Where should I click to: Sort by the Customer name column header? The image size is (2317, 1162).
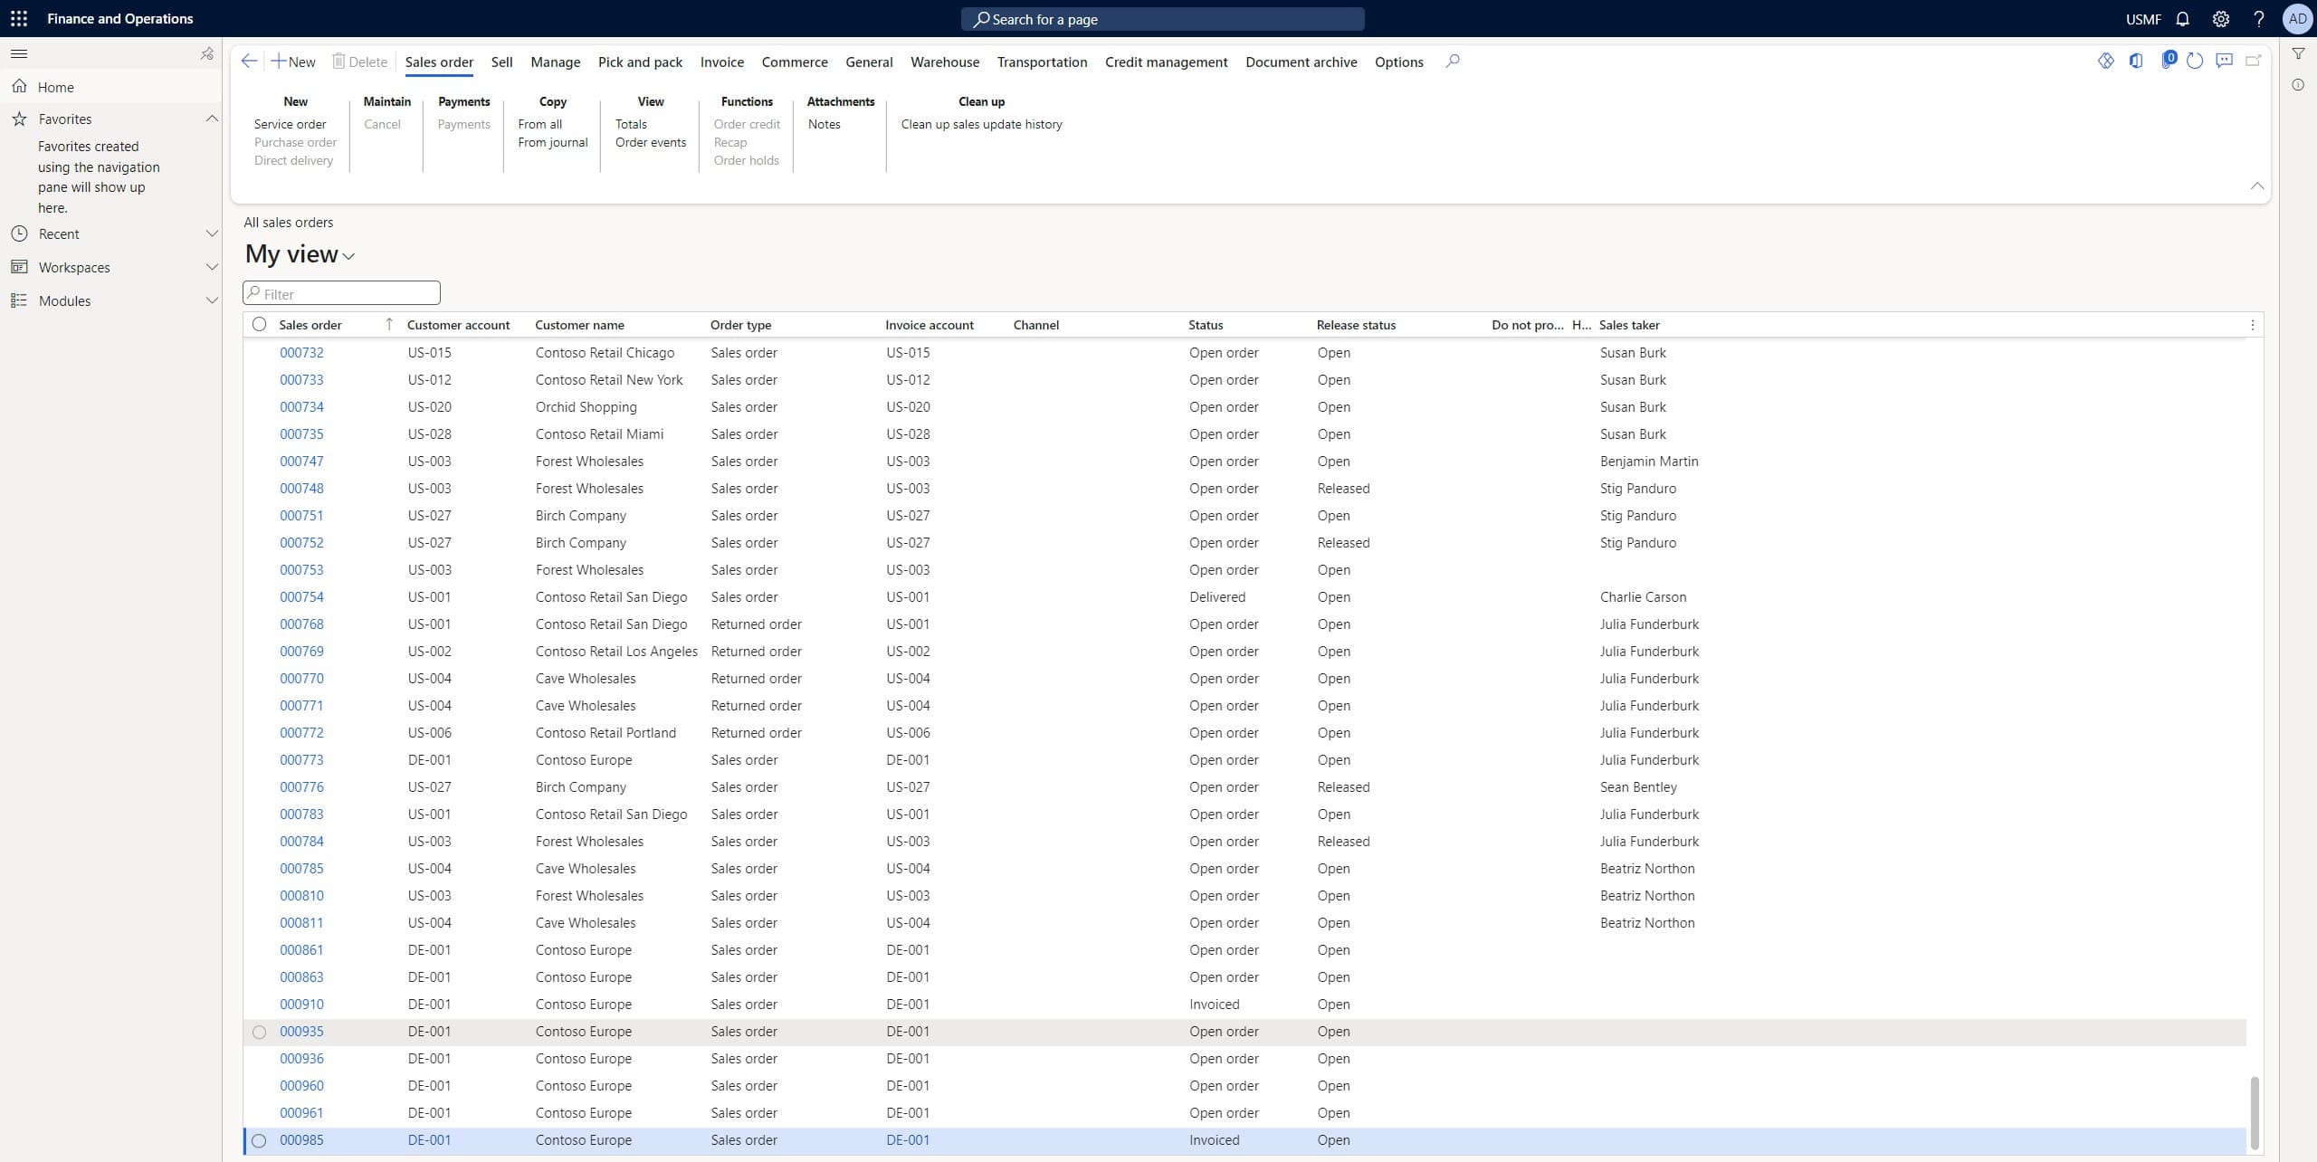(x=579, y=325)
